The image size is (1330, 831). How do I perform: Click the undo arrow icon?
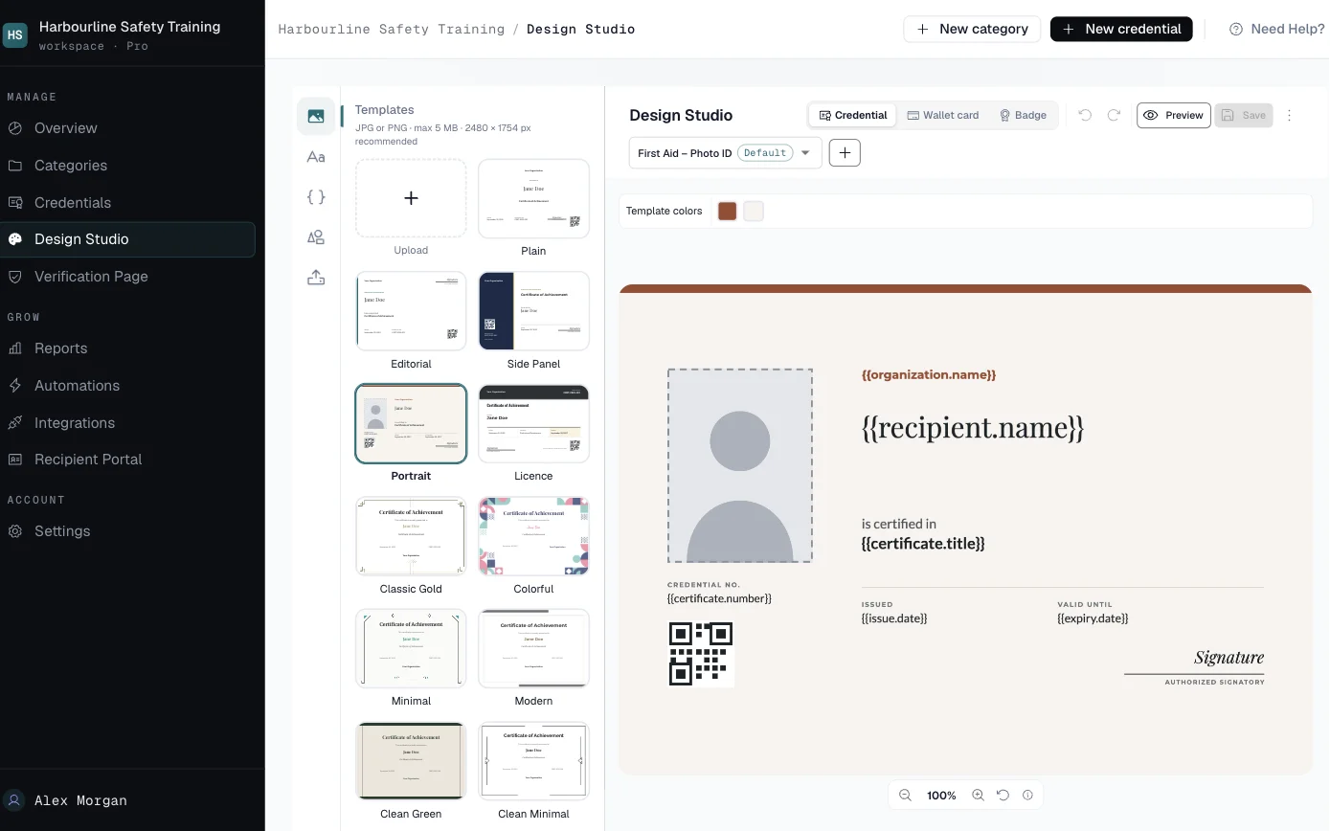1085,115
